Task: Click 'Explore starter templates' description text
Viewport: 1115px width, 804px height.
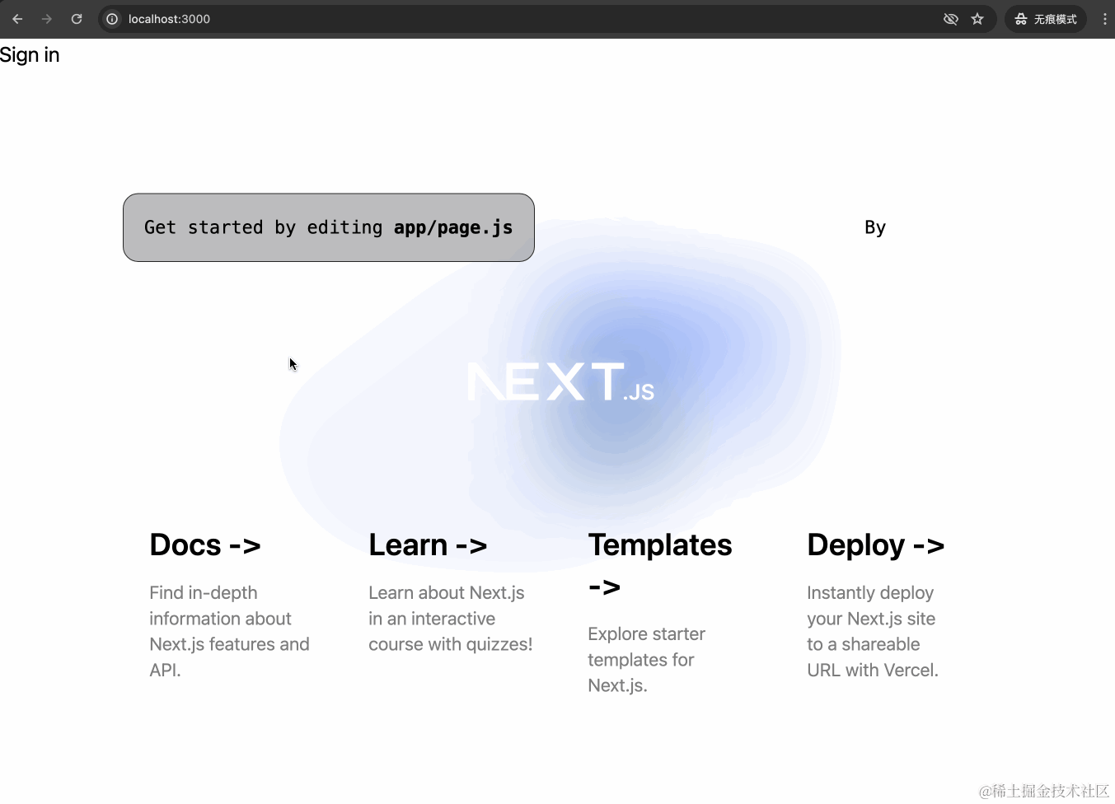Action: (646, 659)
